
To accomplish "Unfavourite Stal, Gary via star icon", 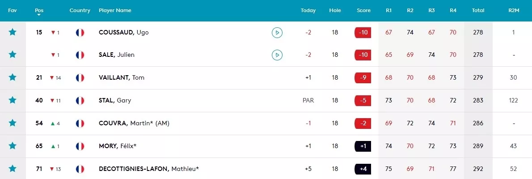I will pos(13,100).
